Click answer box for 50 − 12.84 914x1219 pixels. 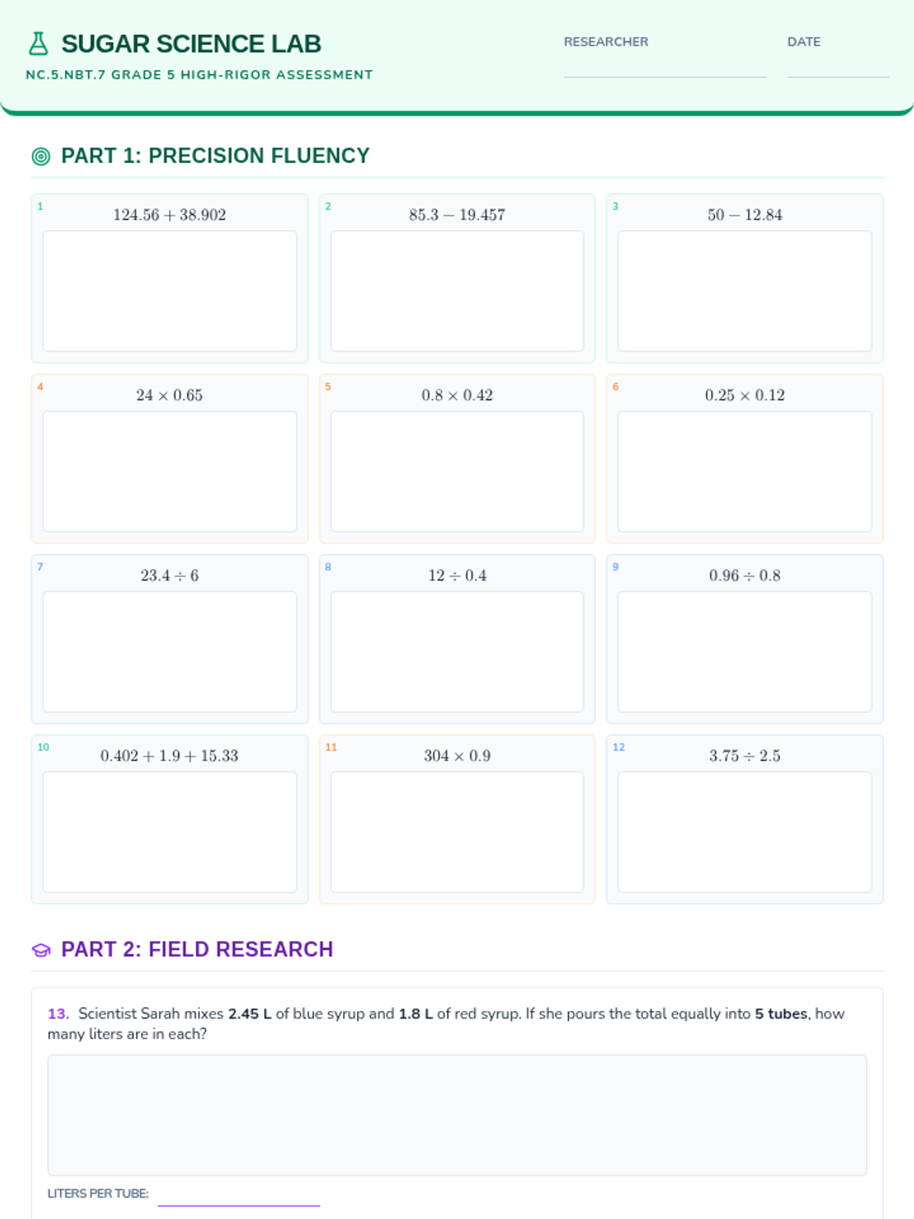click(x=744, y=291)
